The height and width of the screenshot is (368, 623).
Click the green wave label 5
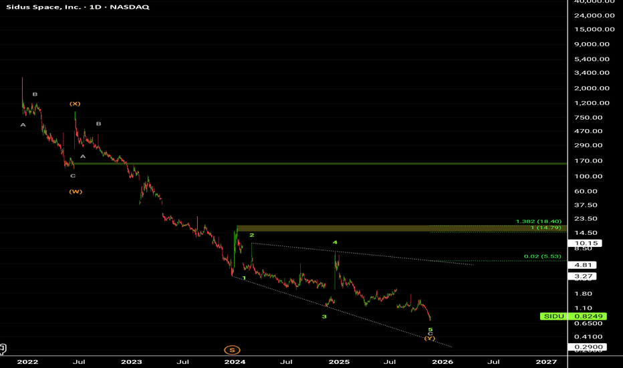point(430,330)
